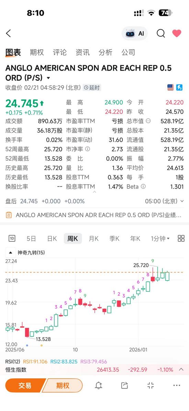This screenshot has width=189, height=411.
Task: Tap the orange 交易 button
Action: (25, 385)
